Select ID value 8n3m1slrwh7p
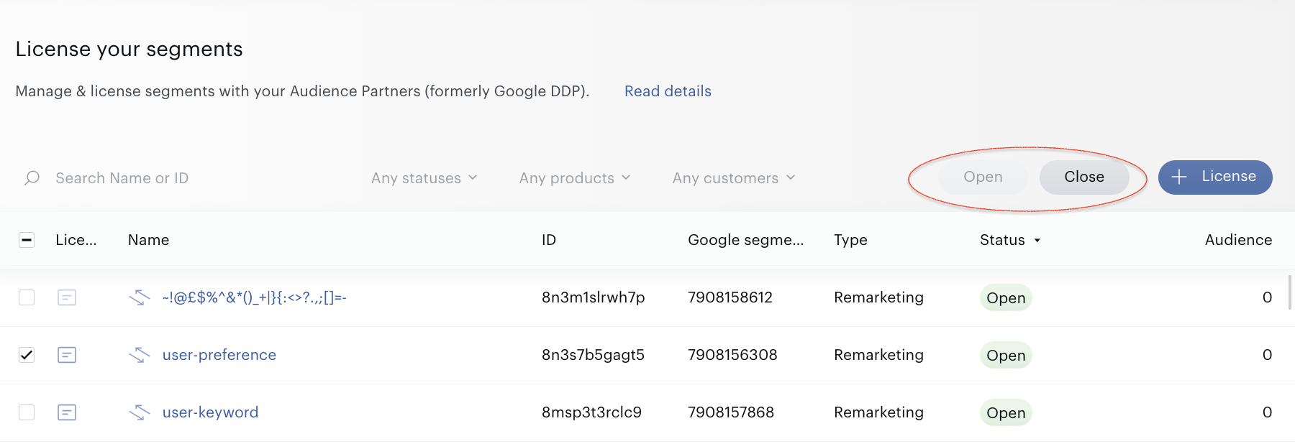Viewport: 1295px width, 444px height. pos(594,297)
